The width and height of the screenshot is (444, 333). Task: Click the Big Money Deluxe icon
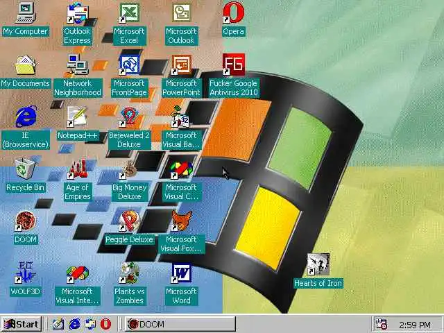coord(128,169)
